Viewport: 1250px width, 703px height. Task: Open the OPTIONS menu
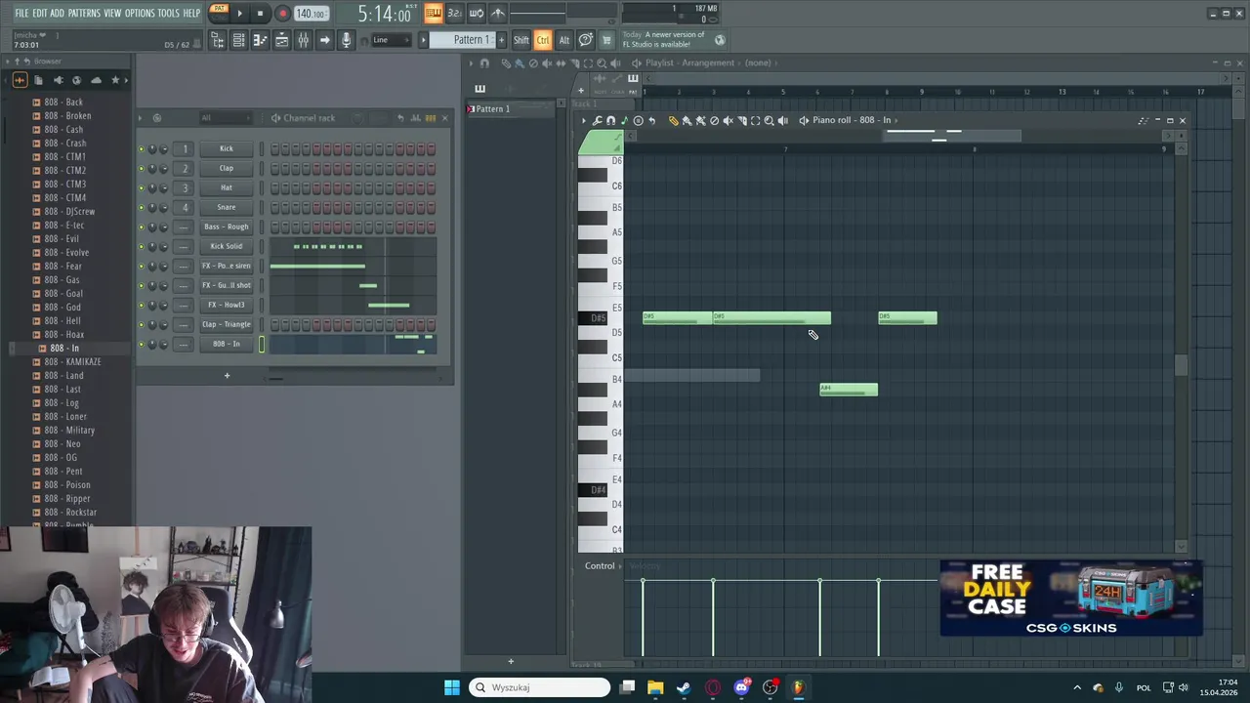(140, 13)
